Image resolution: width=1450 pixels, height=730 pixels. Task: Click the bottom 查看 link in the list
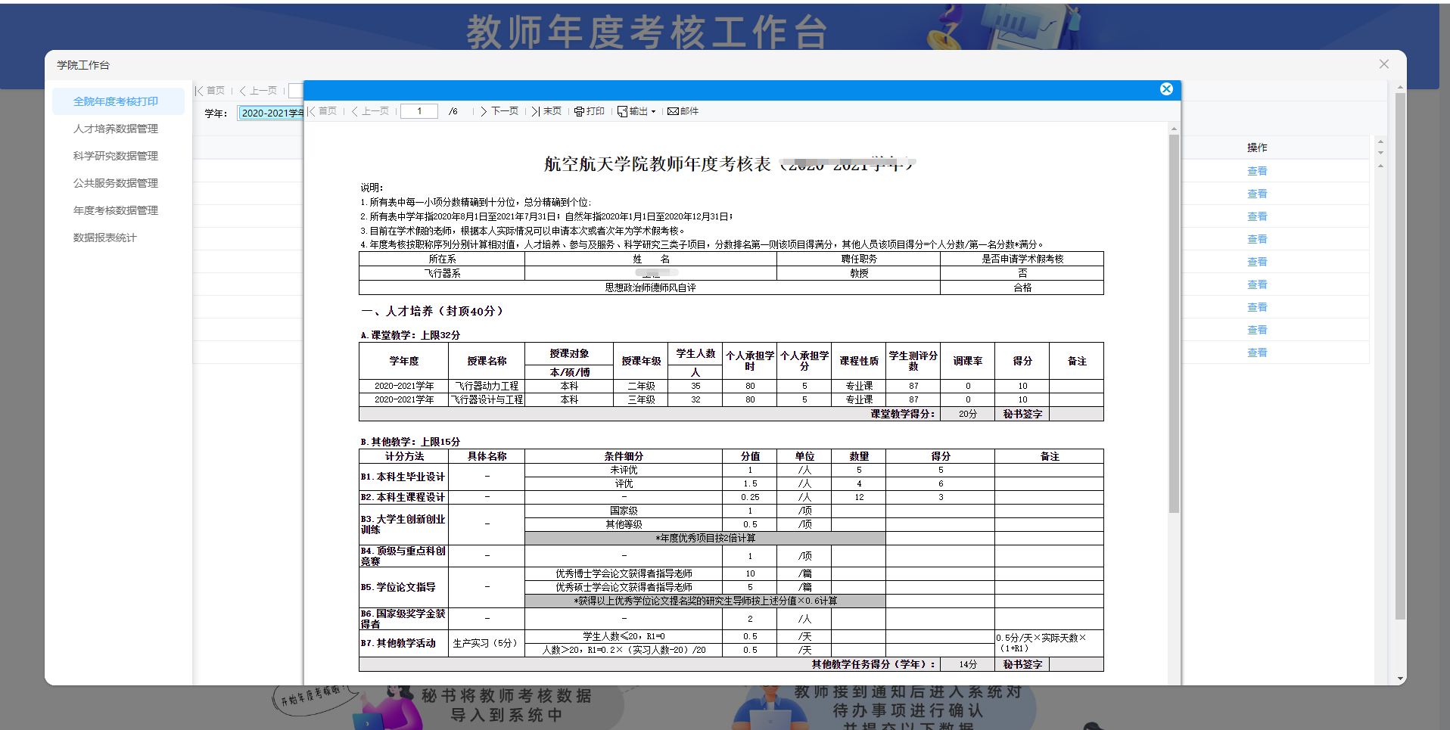pos(1257,352)
